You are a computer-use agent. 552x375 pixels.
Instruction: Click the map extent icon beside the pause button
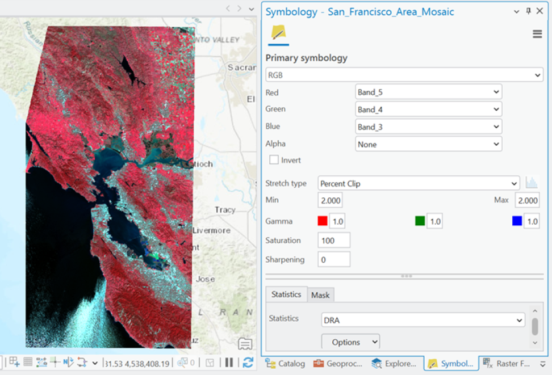210,363
